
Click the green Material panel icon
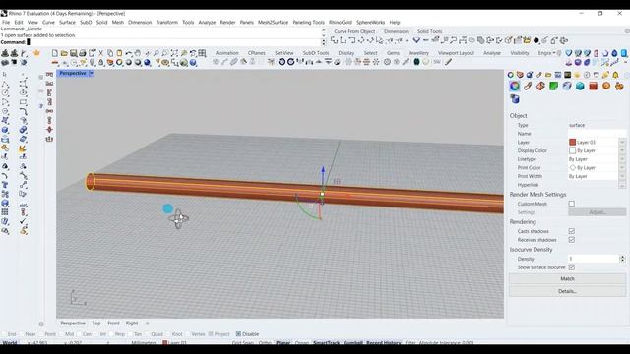[553, 86]
